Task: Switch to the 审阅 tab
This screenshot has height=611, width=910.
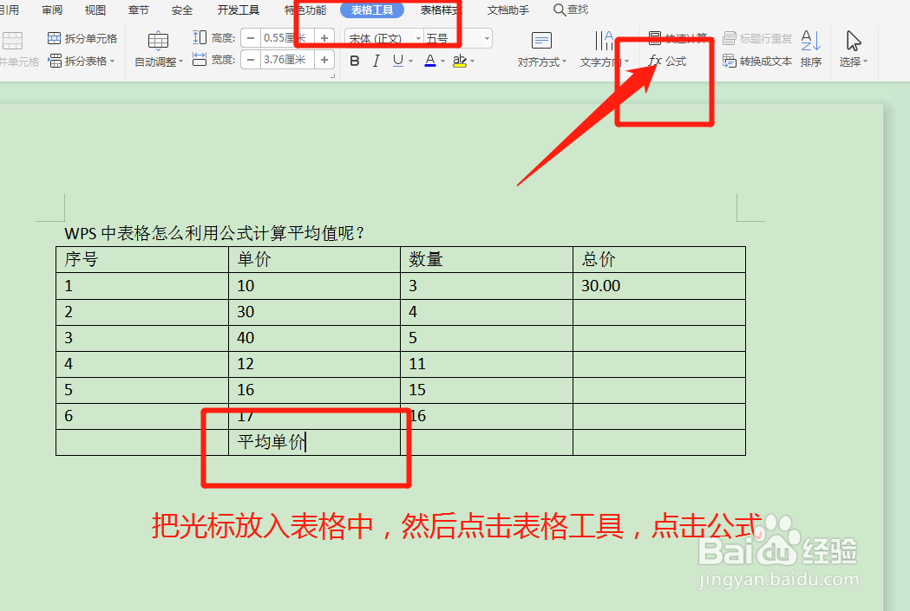Action: click(x=52, y=10)
